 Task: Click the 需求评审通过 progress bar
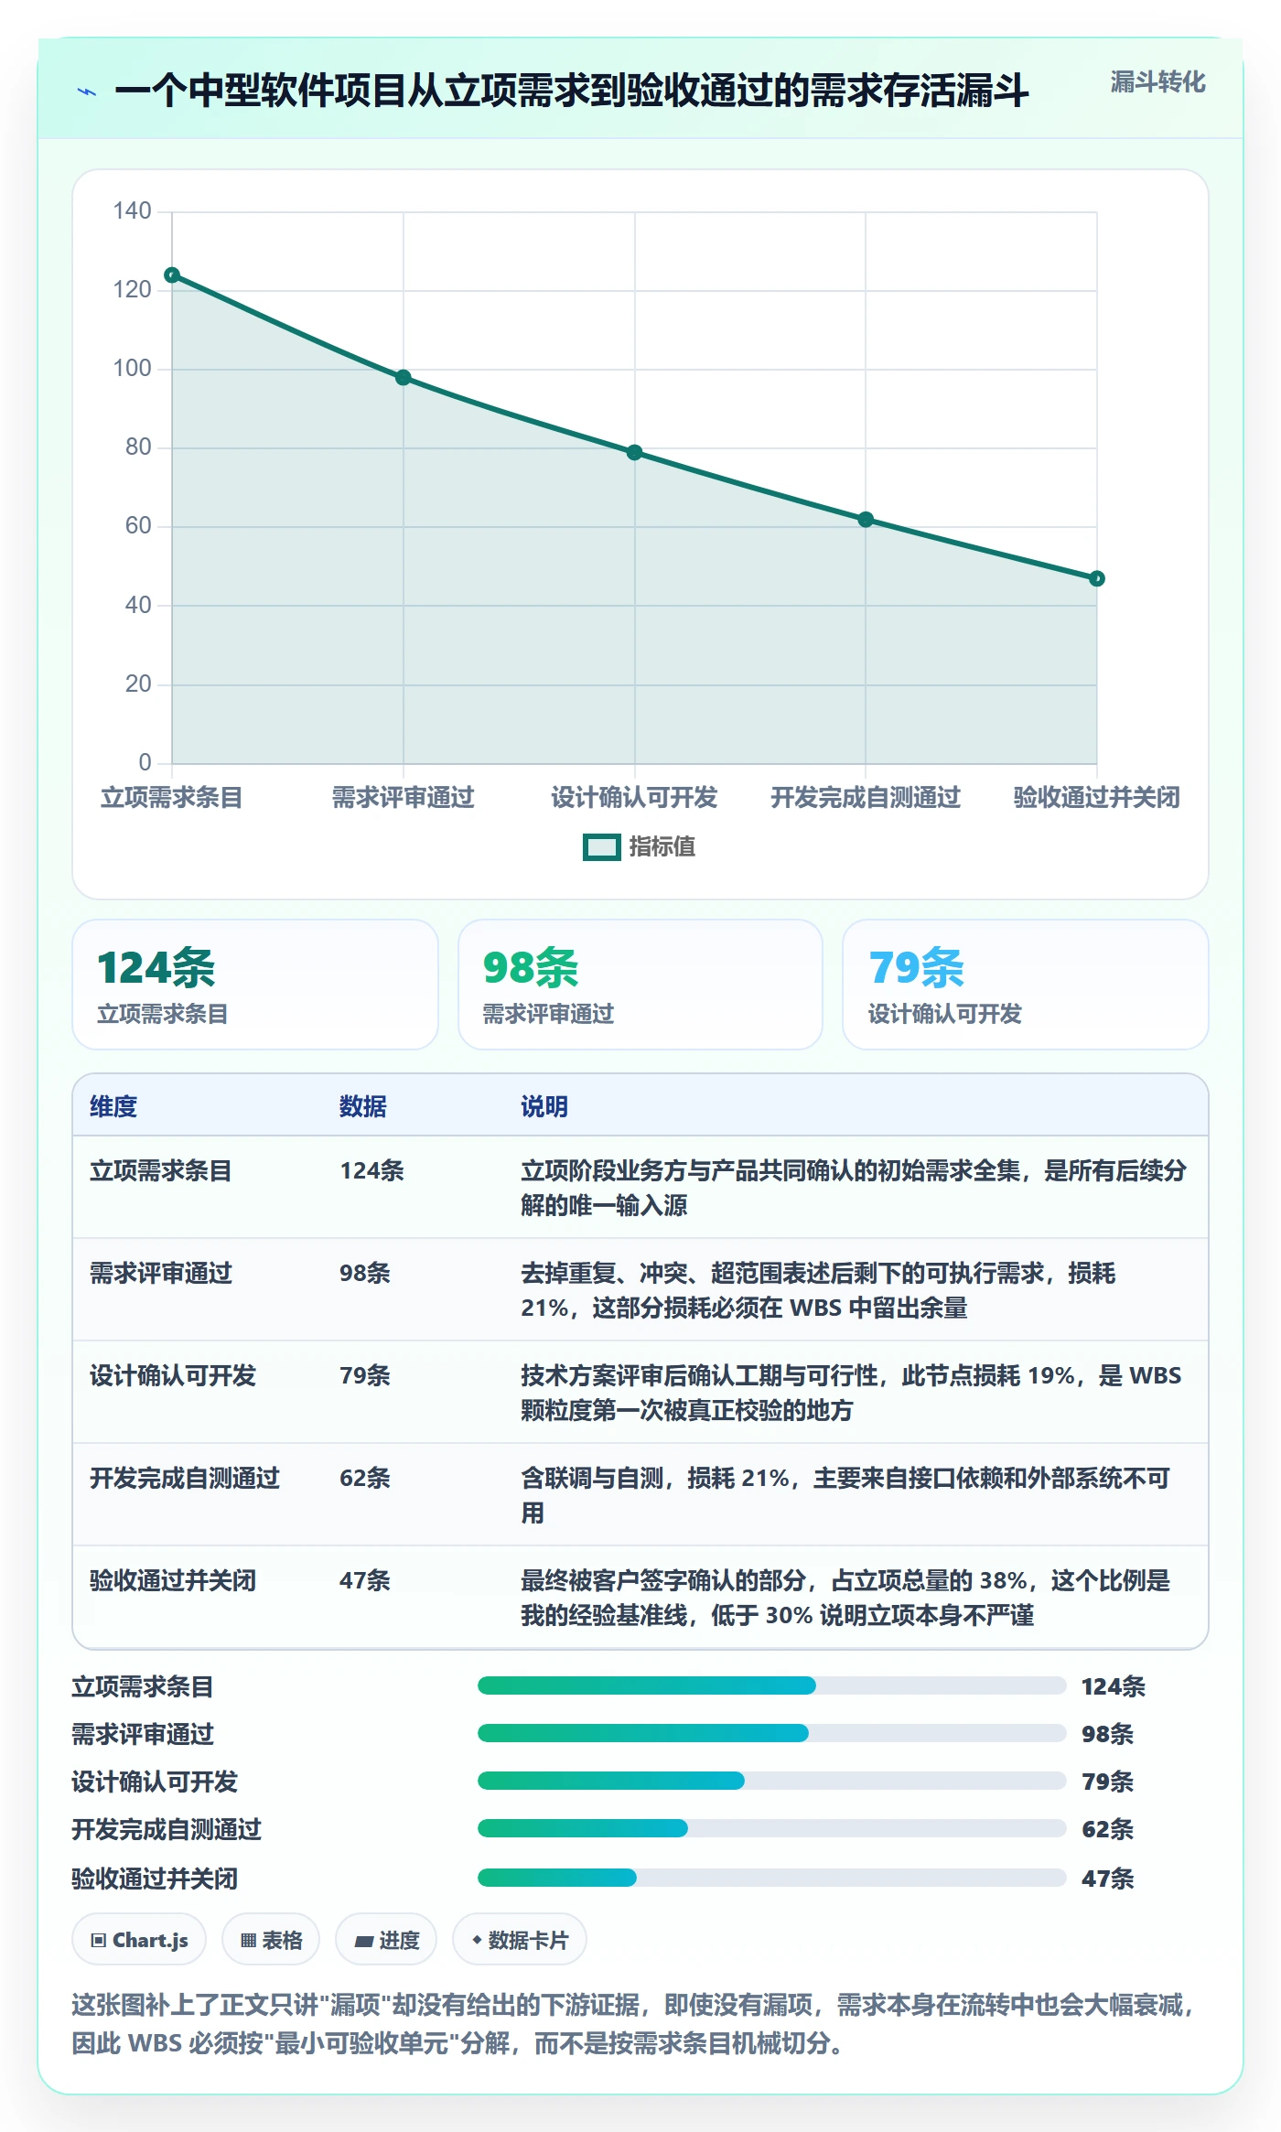pos(771,1733)
